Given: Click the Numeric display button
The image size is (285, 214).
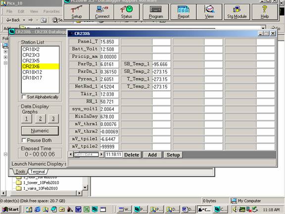Looking at the screenshot, I should coord(40,131).
